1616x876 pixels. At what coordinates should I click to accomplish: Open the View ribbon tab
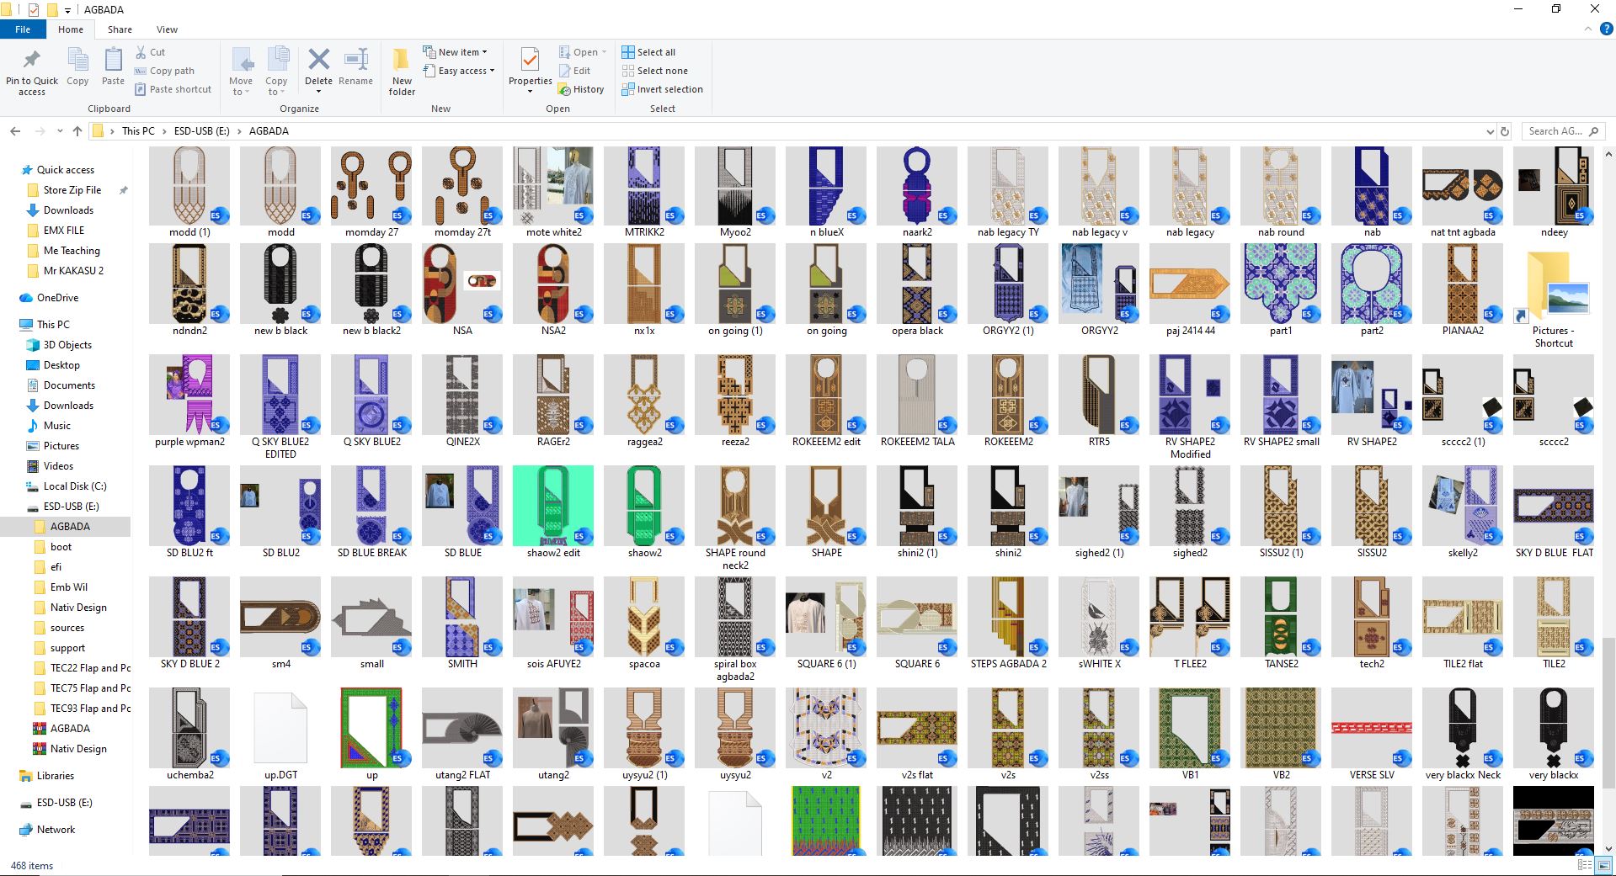click(x=167, y=29)
